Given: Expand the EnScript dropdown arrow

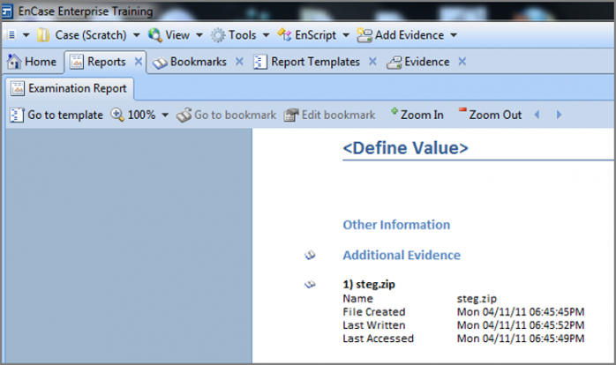Looking at the screenshot, I should pos(346,35).
